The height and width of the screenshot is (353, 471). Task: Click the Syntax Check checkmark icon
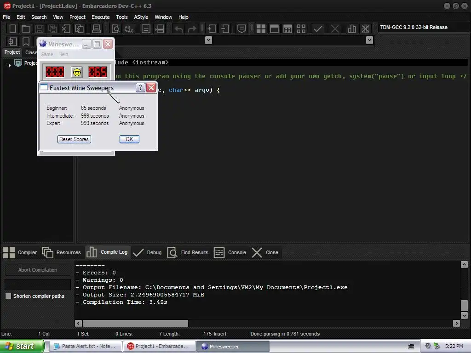click(x=318, y=29)
